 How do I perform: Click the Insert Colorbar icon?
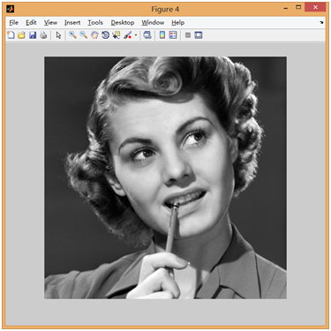(x=162, y=35)
